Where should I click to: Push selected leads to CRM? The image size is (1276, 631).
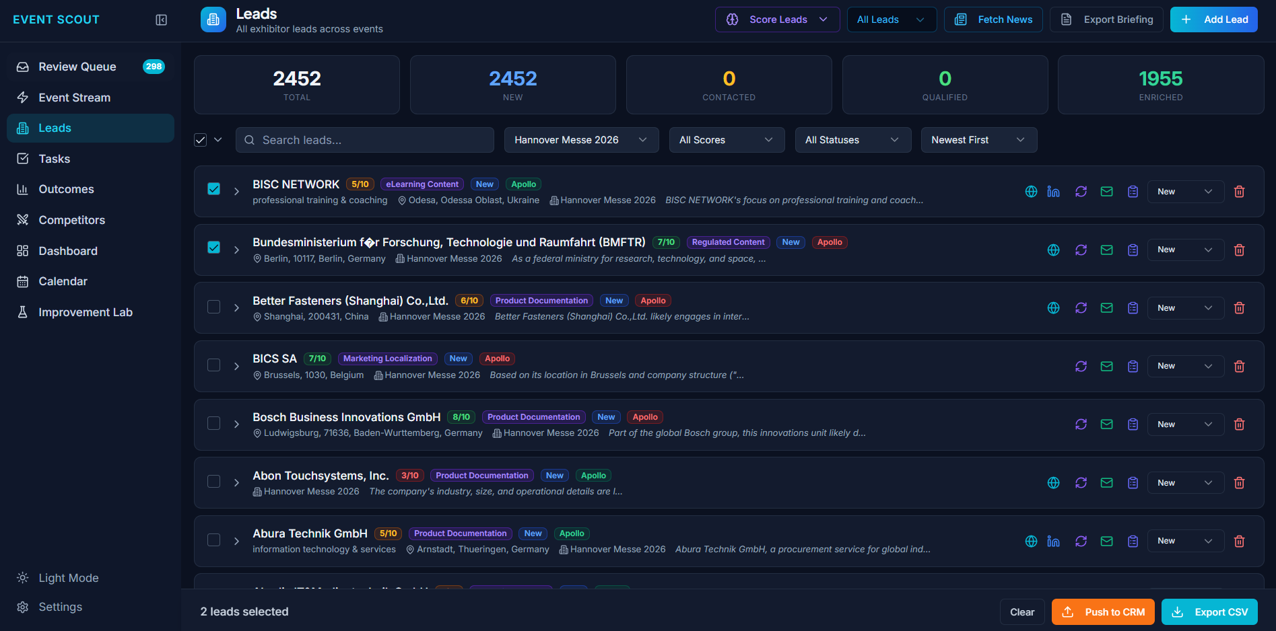coord(1103,612)
